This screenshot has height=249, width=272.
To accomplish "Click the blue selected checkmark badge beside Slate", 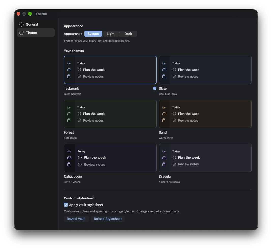I will pos(155,89).
